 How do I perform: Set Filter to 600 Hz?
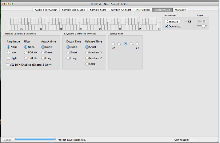[x=26, y=53]
